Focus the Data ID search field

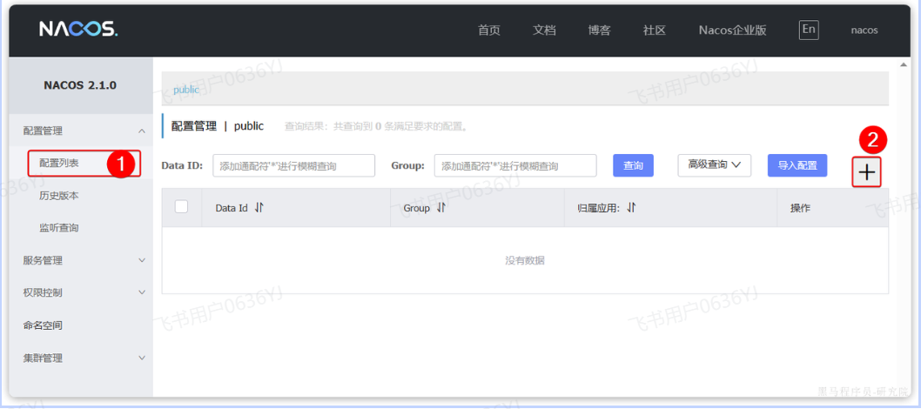click(293, 165)
